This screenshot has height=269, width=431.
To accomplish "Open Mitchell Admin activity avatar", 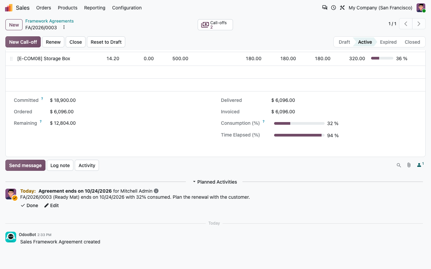I will 11,194.
